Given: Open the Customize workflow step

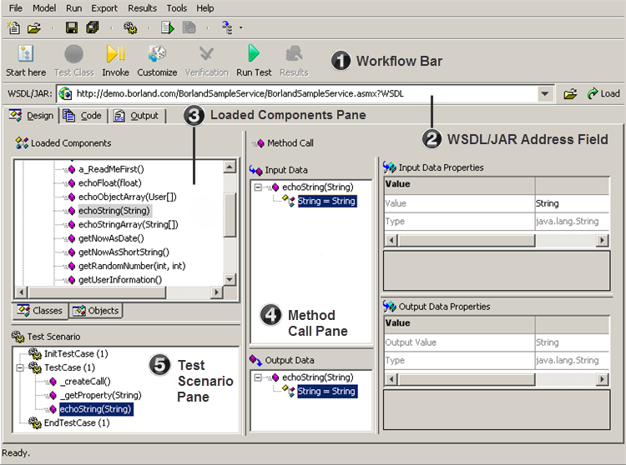Looking at the screenshot, I should coord(157,54).
